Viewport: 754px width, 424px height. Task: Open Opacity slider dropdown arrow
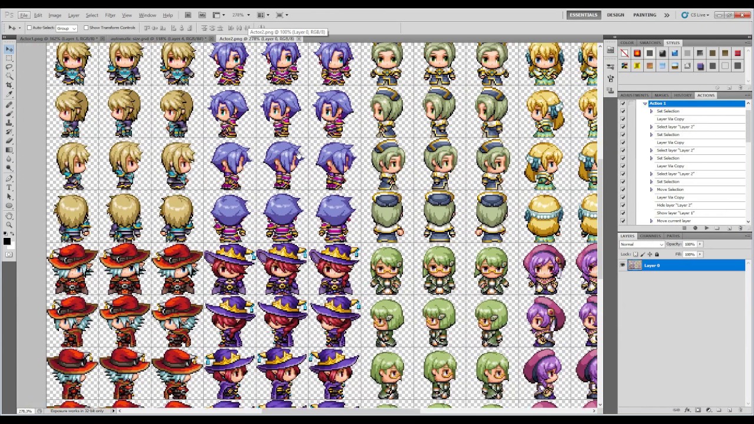click(x=700, y=244)
